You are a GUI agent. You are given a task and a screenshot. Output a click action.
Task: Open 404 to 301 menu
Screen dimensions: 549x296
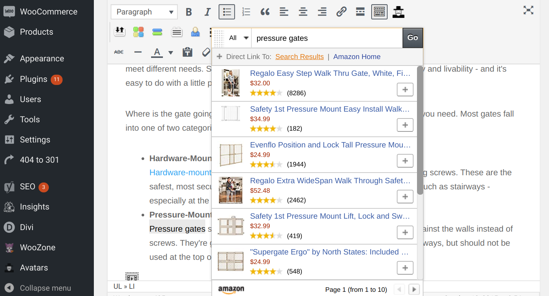coord(47,160)
